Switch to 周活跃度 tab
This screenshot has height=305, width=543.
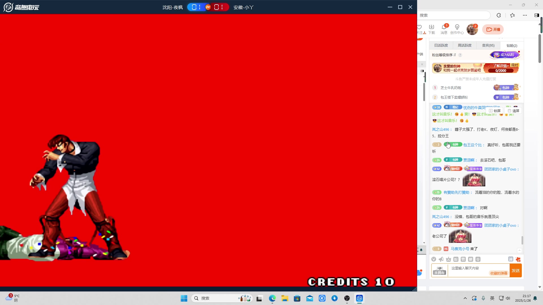(x=465, y=45)
